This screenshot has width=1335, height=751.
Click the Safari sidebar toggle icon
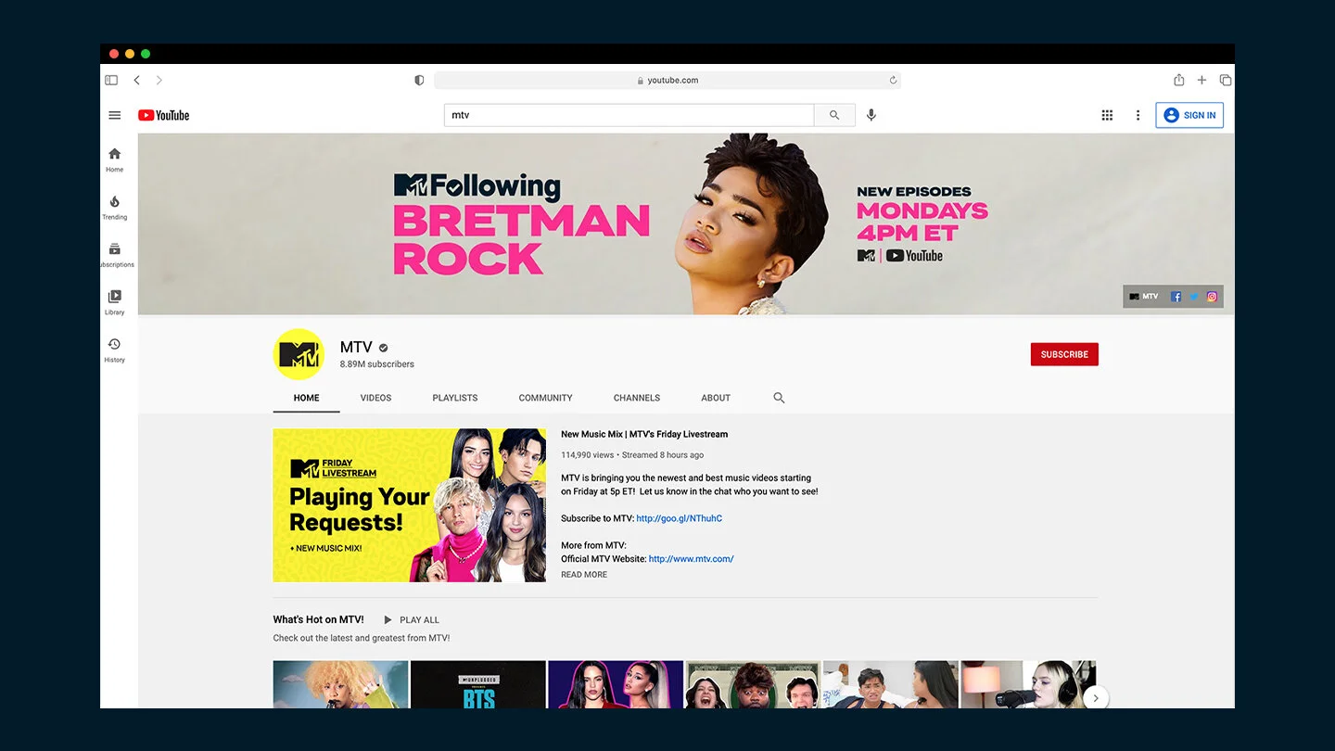coord(111,81)
